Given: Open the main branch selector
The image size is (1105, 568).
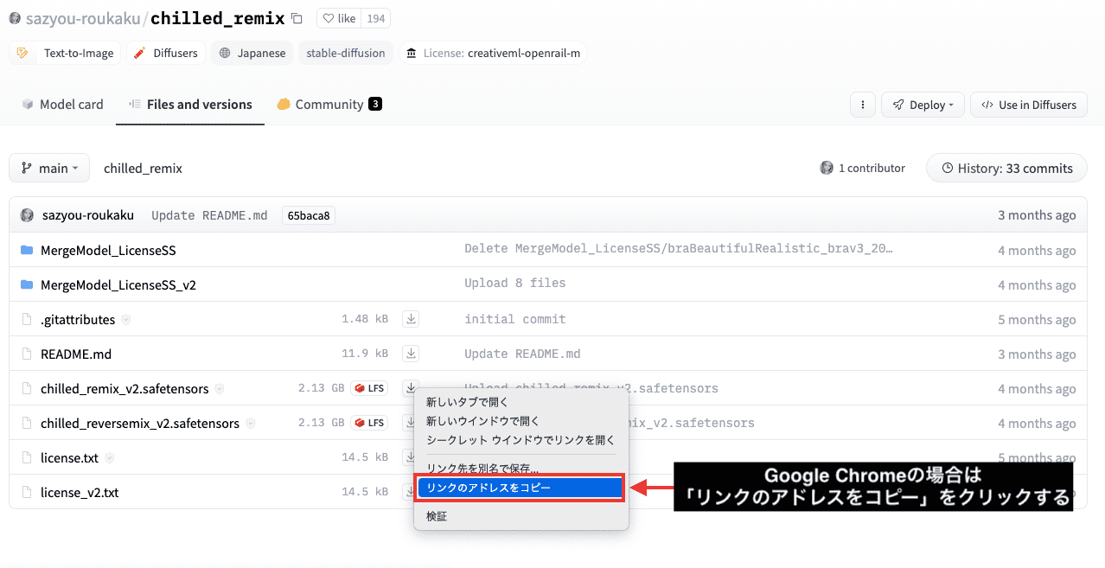Looking at the screenshot, I should pyautogui.click(x=48, y=168).
